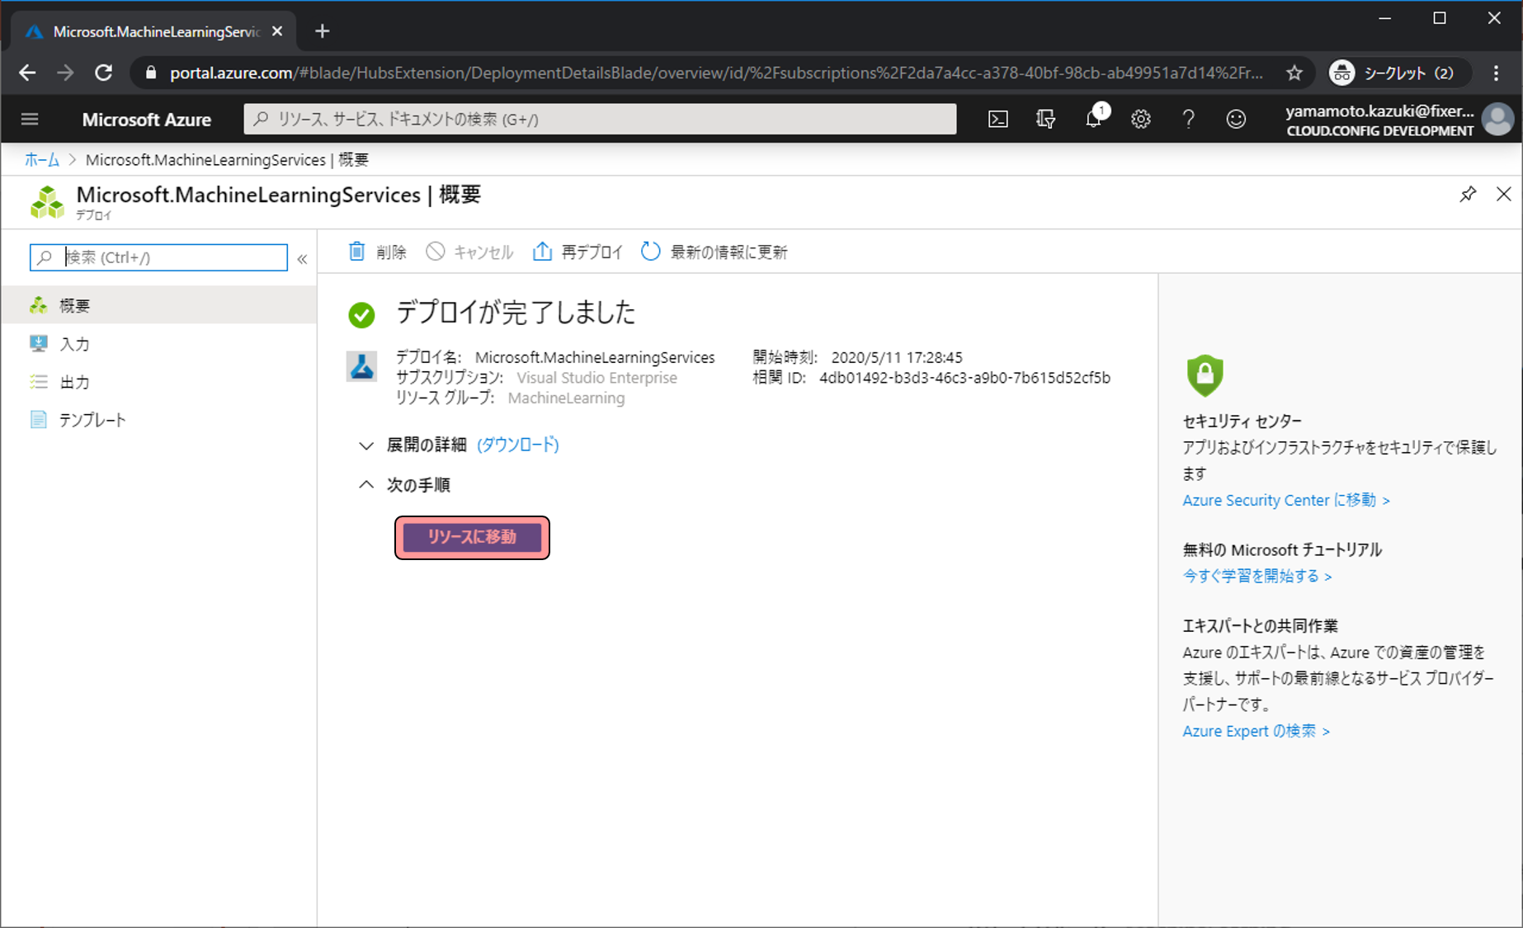Open Azure Security Center に移動 link
The height and width of the screenshot is (928, 1523).
1285,501
